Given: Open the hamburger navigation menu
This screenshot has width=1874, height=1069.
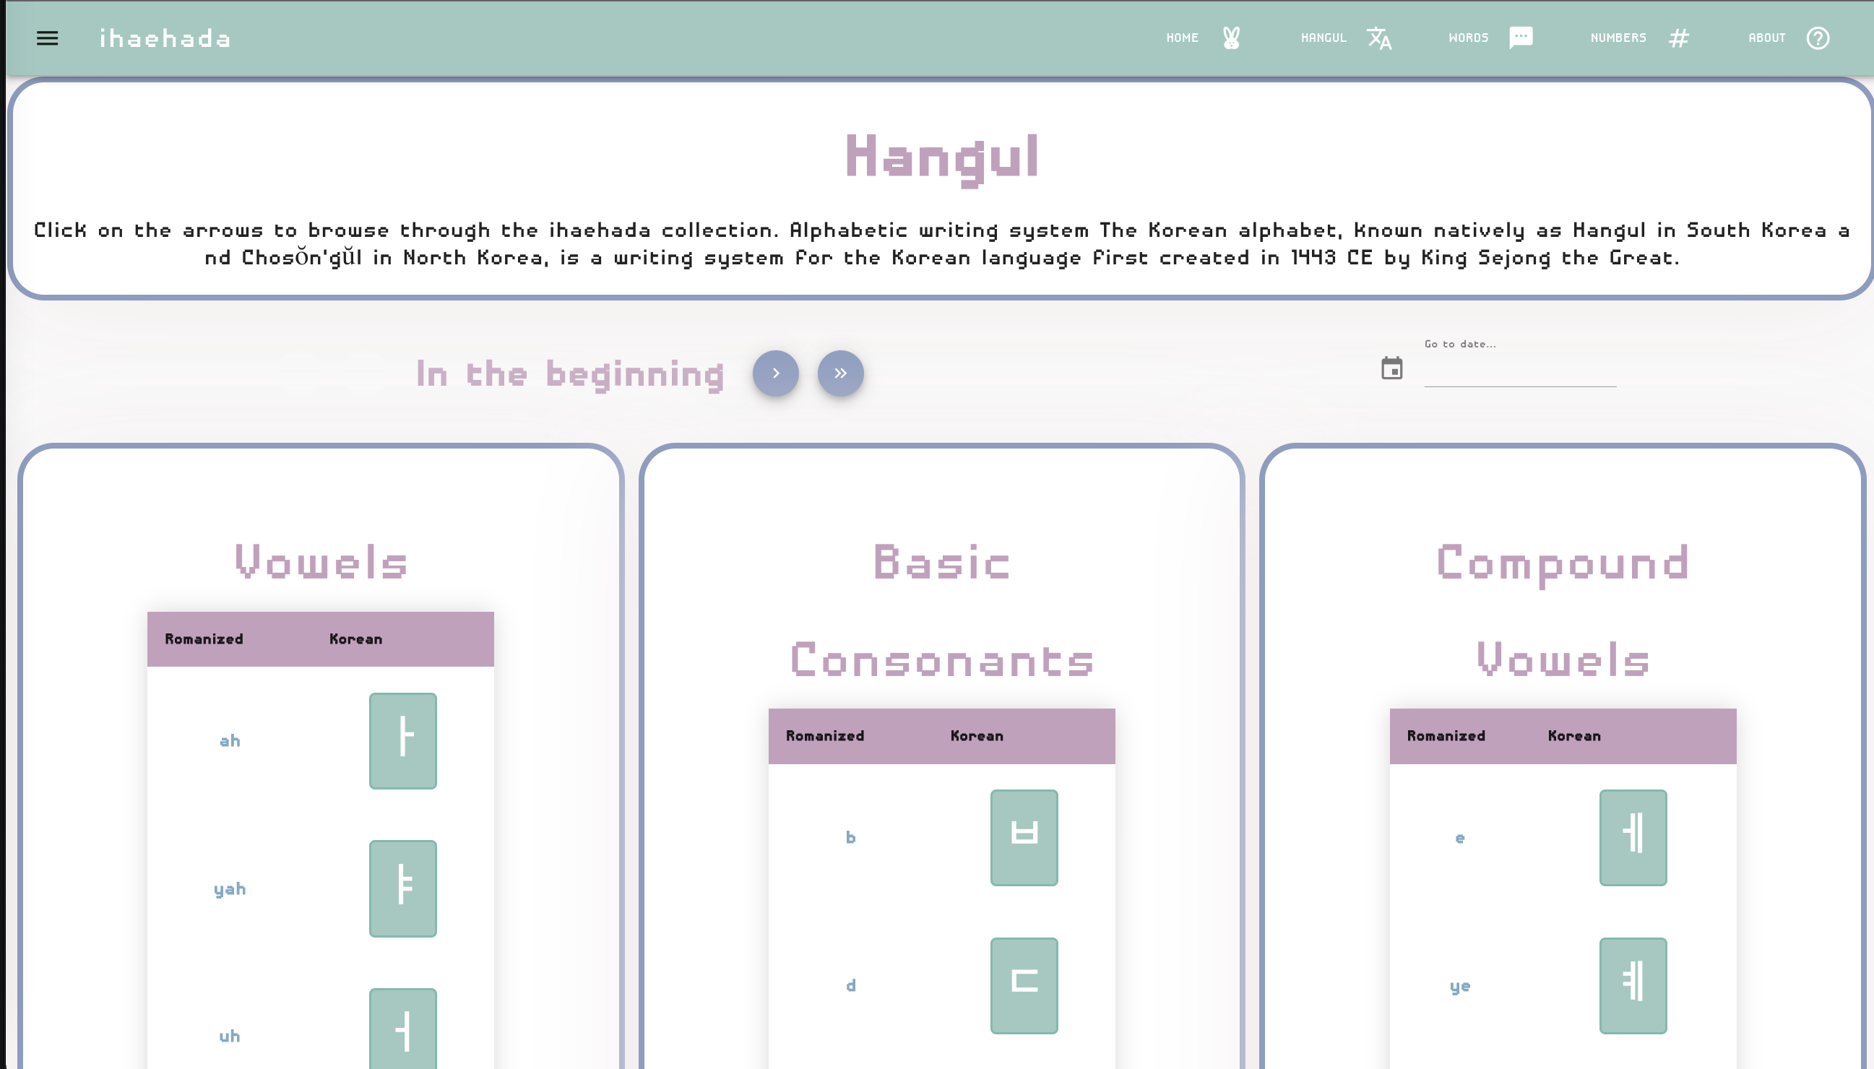Looking at the screenshot, I should coord(47,38).
